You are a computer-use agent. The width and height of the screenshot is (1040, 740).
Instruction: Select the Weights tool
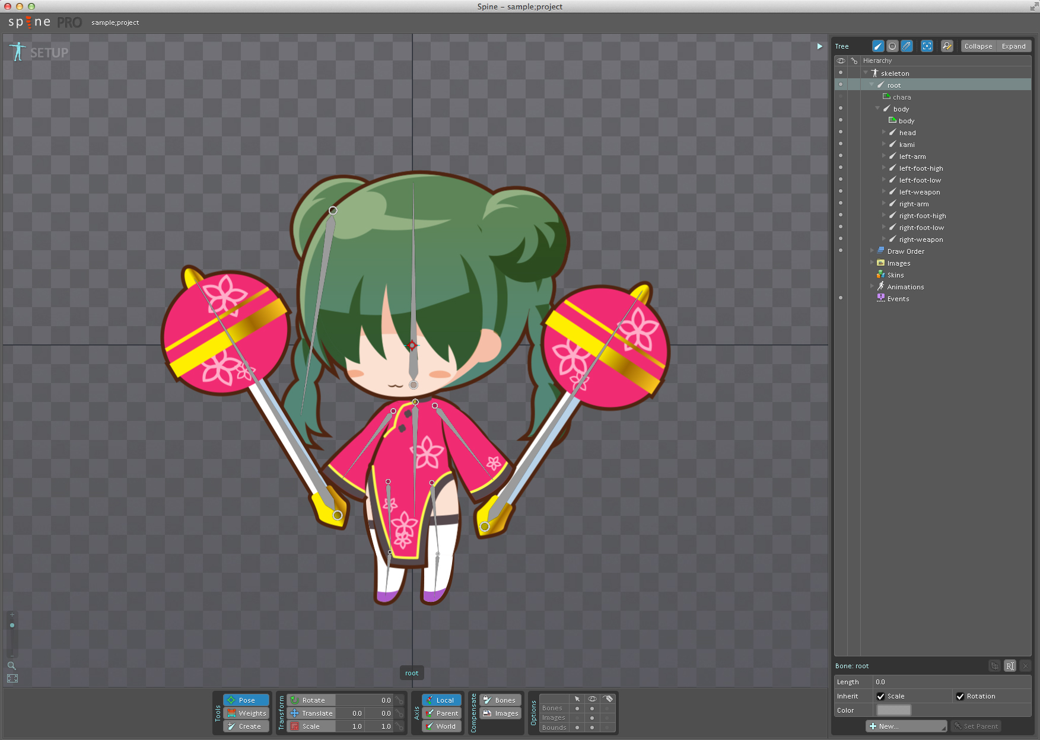246,713
